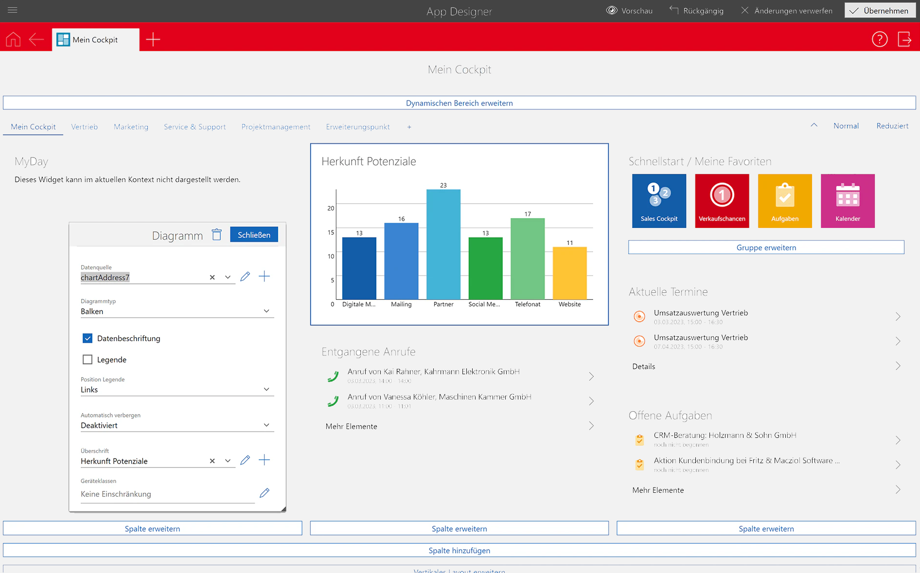
Task: Delete the Diagramm widget via trash icon
Action: pyautogui.click(x=216, y=235)
